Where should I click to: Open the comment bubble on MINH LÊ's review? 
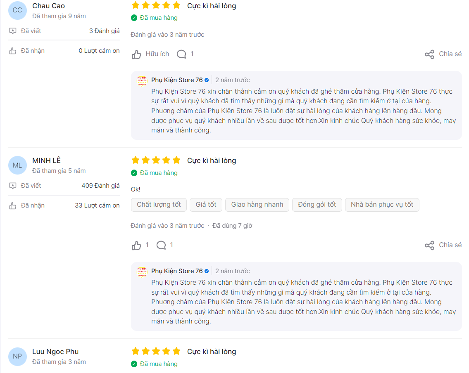(x=161, y=246)
